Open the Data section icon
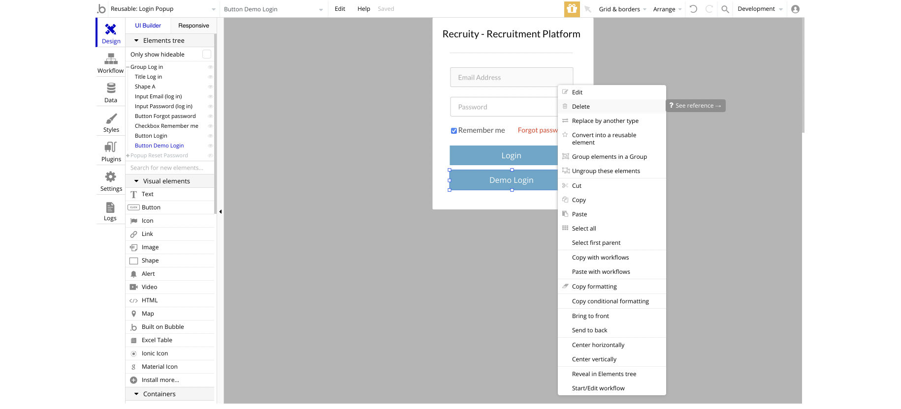The width and height of the screenshot is (901, 409). [x=111, y=92]
